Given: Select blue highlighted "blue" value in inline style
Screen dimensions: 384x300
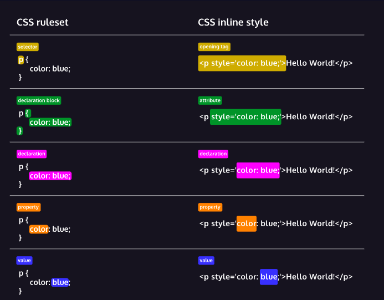Looking at the screenshot, I should tap(269, 277).
